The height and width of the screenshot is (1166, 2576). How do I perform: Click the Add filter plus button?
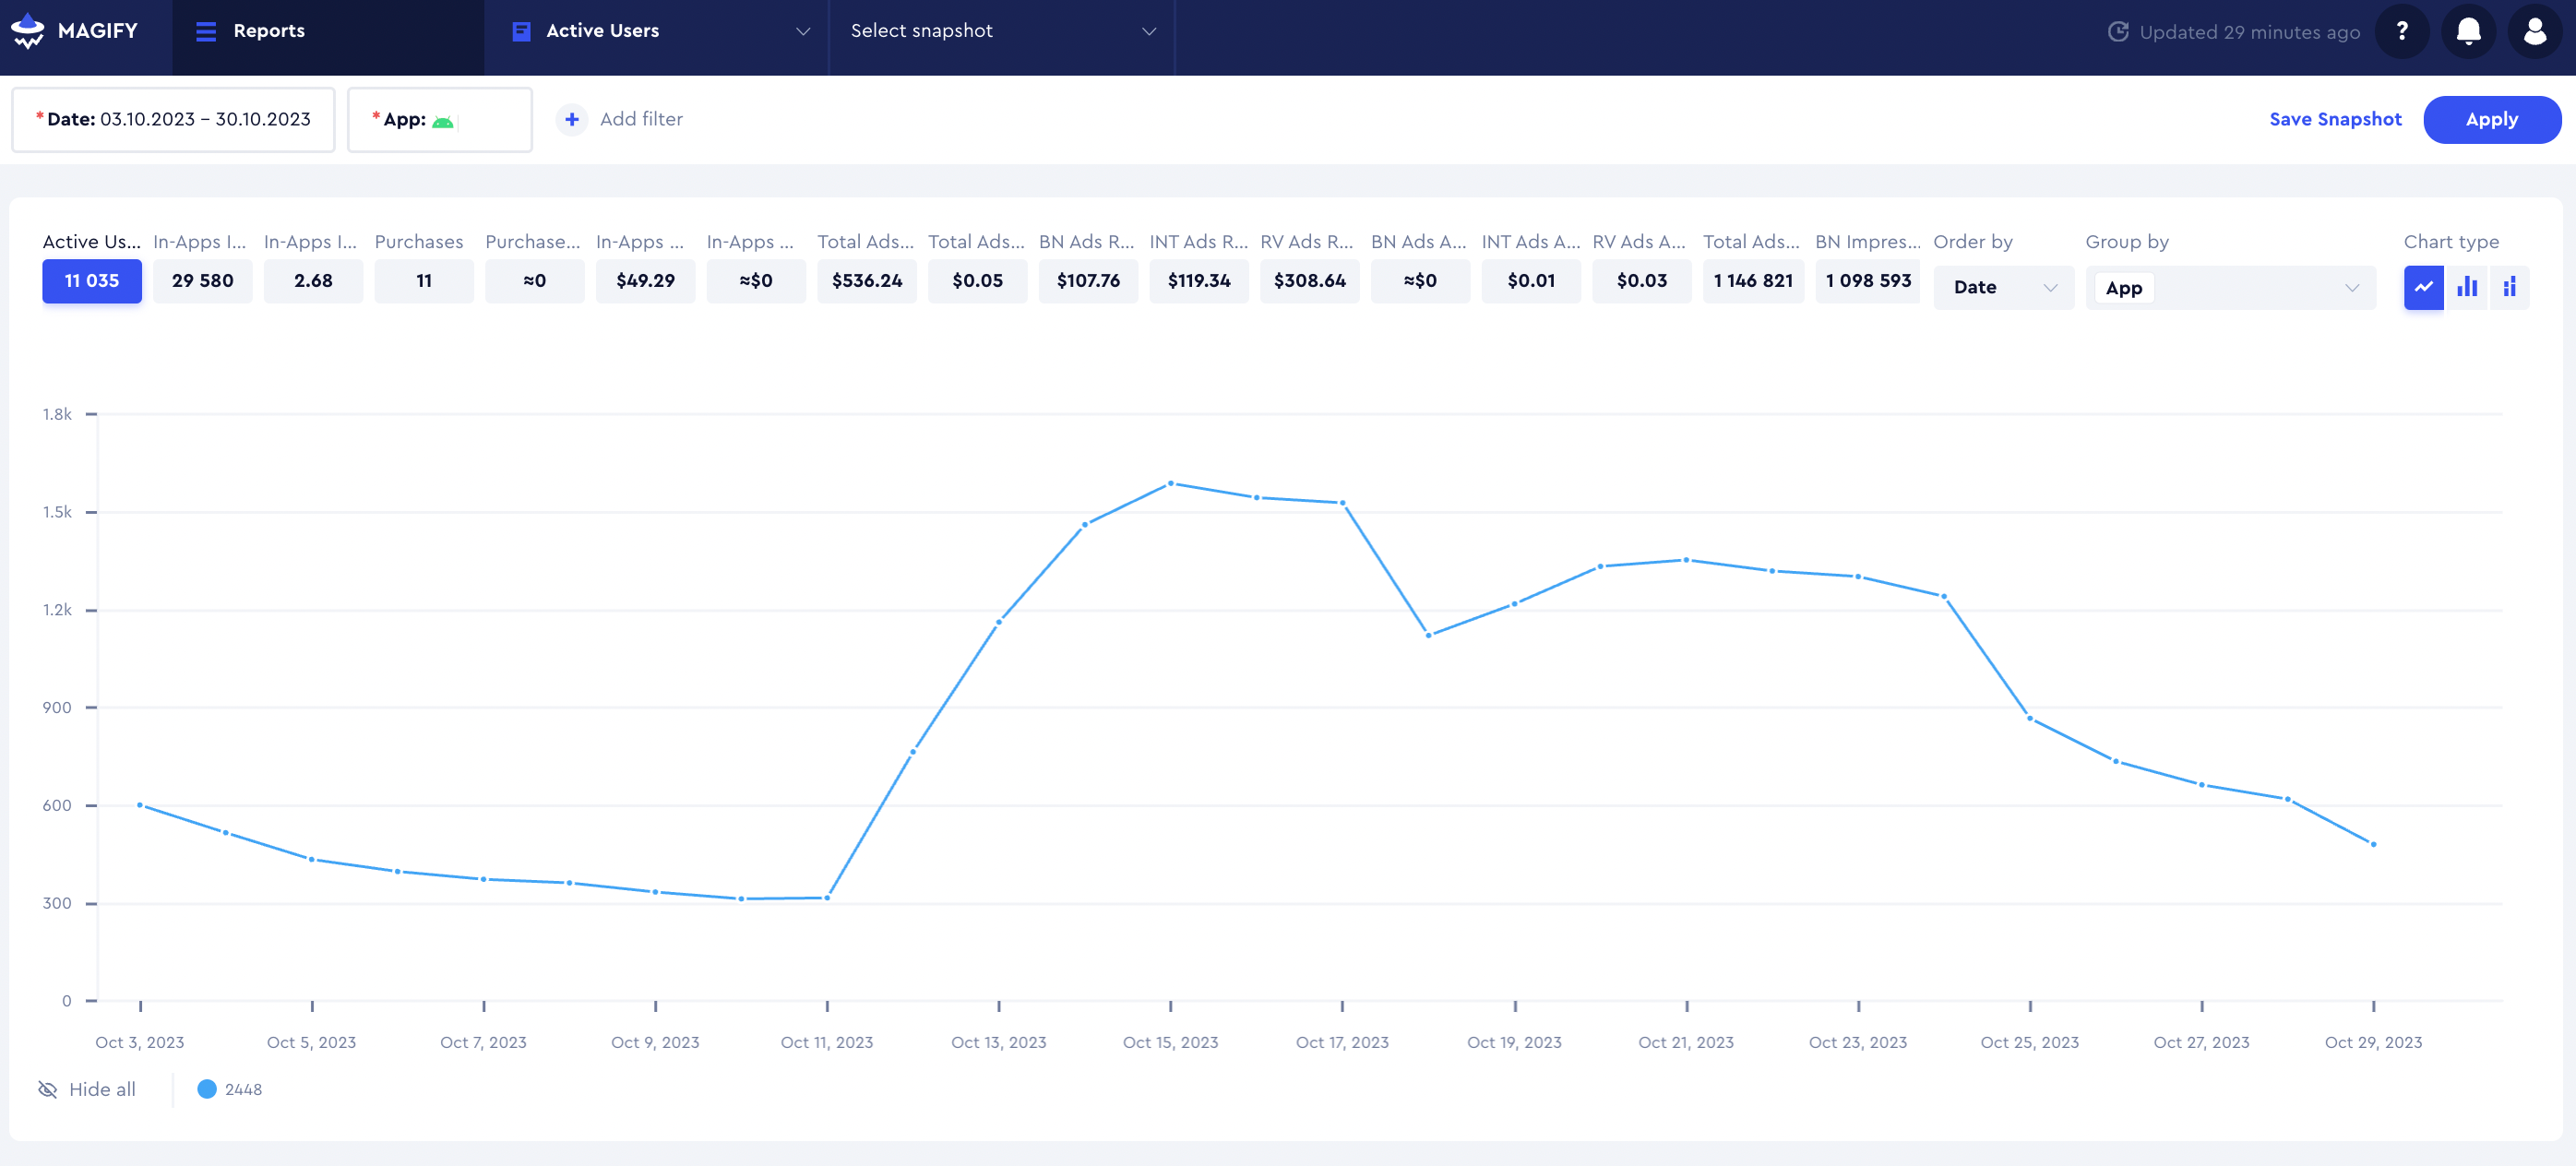(x=572, y=120)
